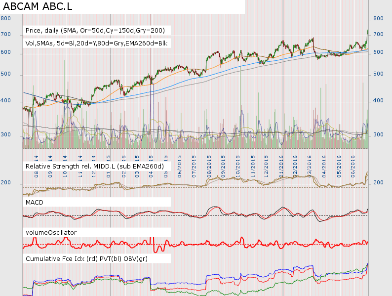Click the 800 value on left axis
Screen dimensions: 392x296
coord(5,18)
